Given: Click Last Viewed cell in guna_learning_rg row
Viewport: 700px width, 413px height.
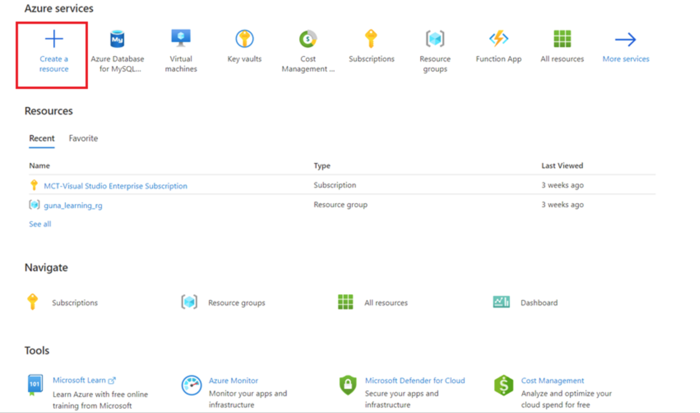Looking at the screenshot, I should [x=562, y=204].
